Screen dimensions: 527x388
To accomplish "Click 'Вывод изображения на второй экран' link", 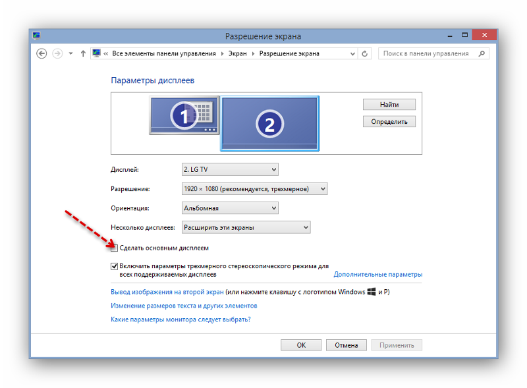I will pyautogui.click(x=167, y=292).
